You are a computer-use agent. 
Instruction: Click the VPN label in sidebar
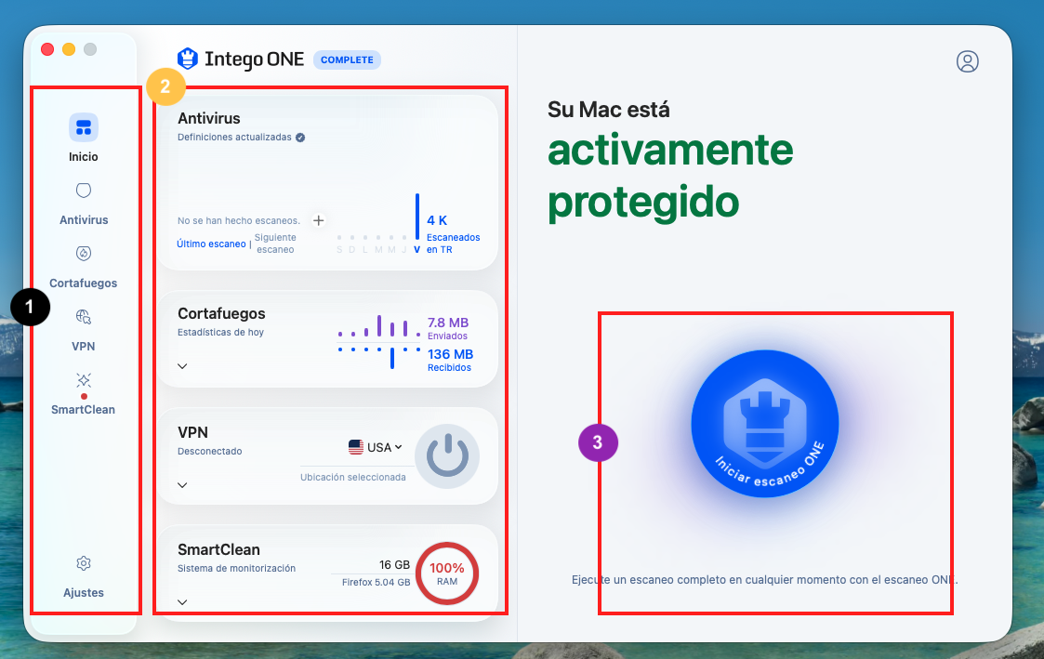[x=84, y=347]
